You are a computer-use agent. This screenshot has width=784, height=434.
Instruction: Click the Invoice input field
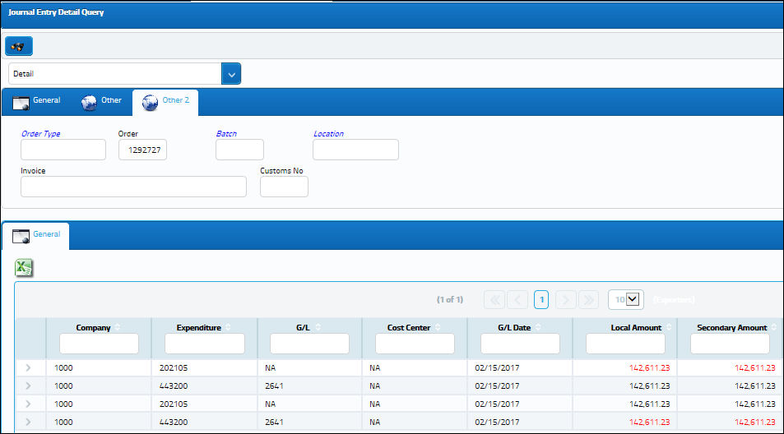tap(133, 187)
